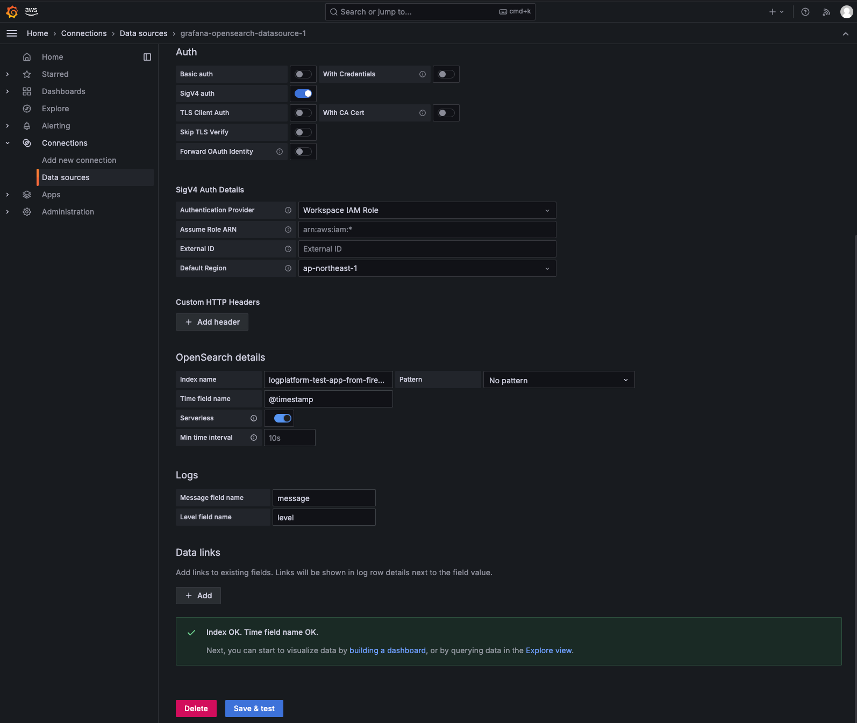The height and width of the screenshot is (723, 857).
Task: Click the Delete button
Action: tap(196, 708)
